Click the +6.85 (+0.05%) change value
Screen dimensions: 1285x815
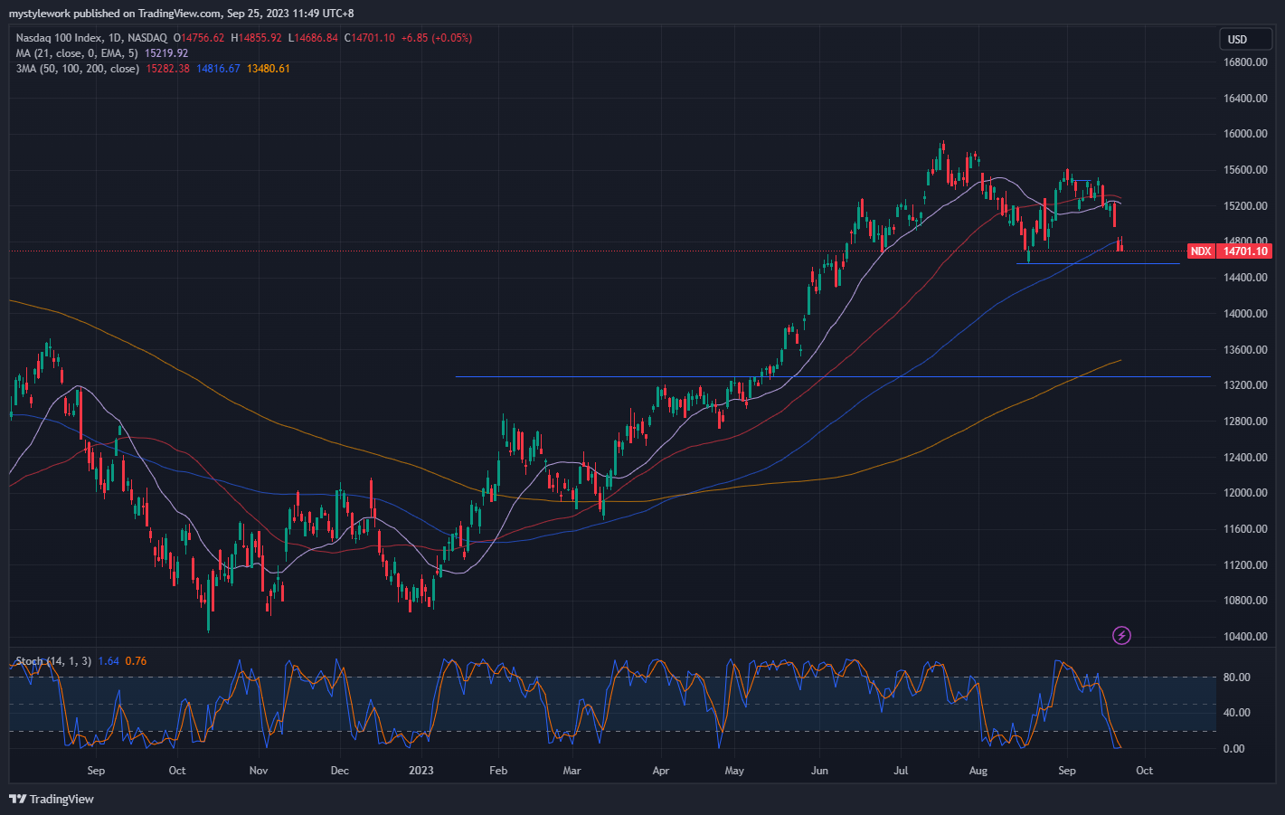pos(437,38)
